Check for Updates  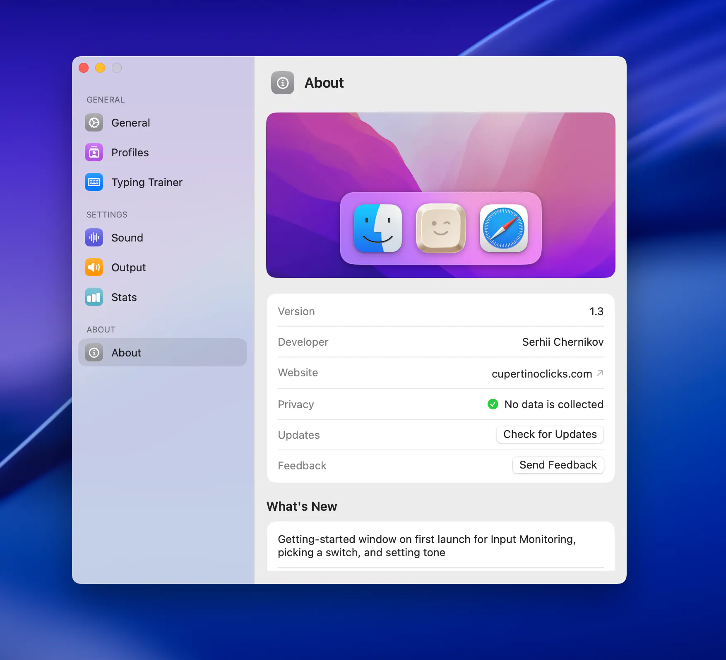550,434
